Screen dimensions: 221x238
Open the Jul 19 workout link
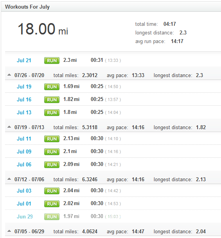(x=24, y=87)
